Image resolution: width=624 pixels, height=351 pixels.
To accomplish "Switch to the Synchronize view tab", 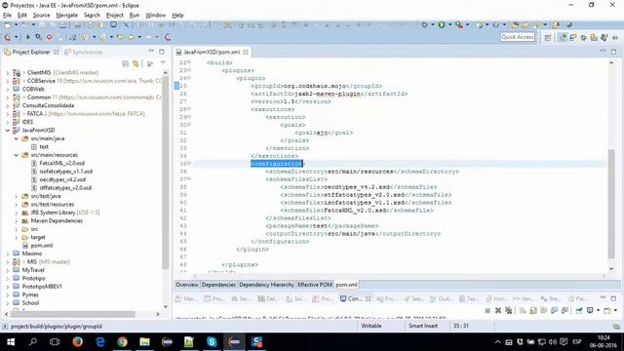I will [x=84, y=52].
